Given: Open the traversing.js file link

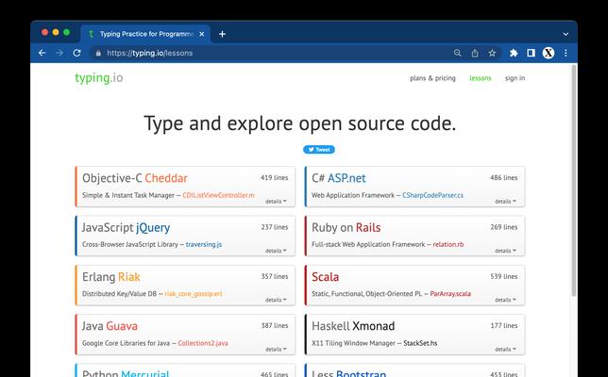Looking at the screenshot, I should pyautogui.click(x=204, y=244).
